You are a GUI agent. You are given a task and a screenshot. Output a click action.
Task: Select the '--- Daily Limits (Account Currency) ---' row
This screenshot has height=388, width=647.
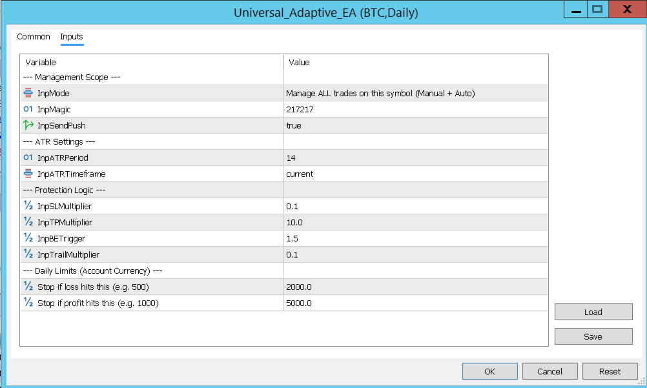point(284,271)
